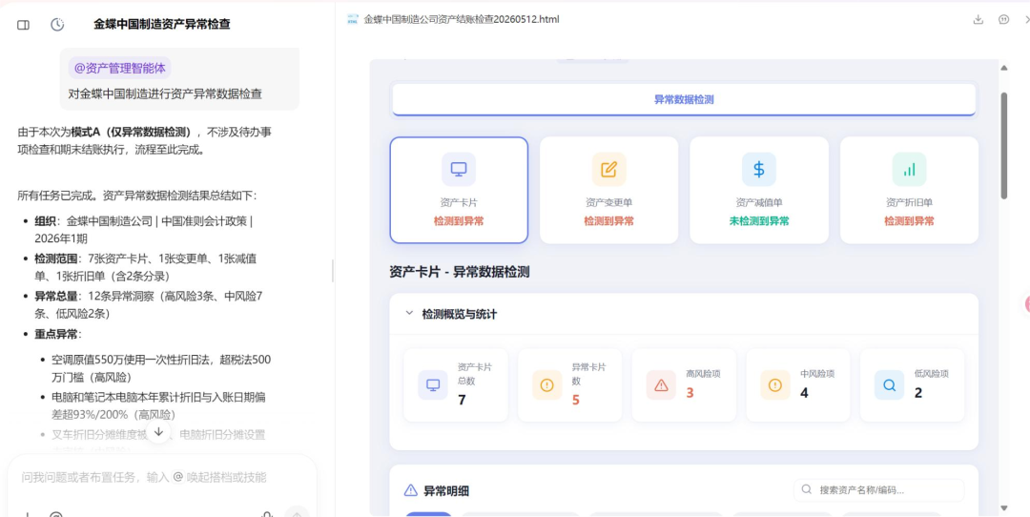The height and width of the screenshot is (517, 1030).
Task: Select the 资产变更单 detection card
Action: (608, 190)
